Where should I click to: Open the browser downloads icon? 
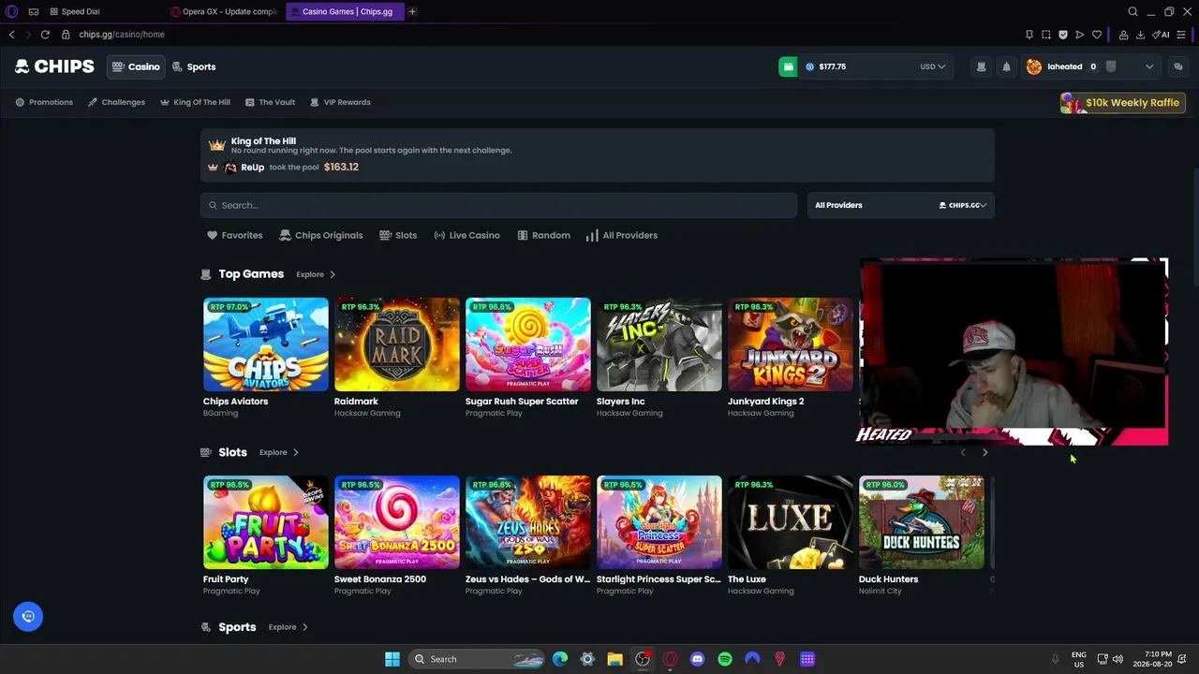point(1140,35)
